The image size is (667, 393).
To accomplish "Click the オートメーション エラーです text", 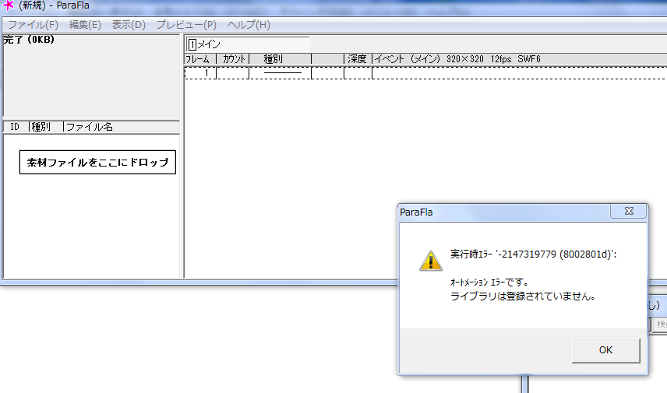I will tap(489, 282).
